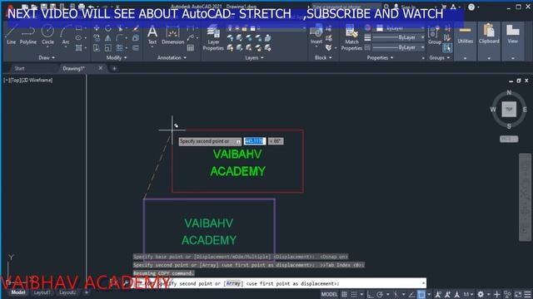Image resolution: width=533 pixels, height=299 pixels.
Task: Click the Offset tool icon
Action: point(136,48)
